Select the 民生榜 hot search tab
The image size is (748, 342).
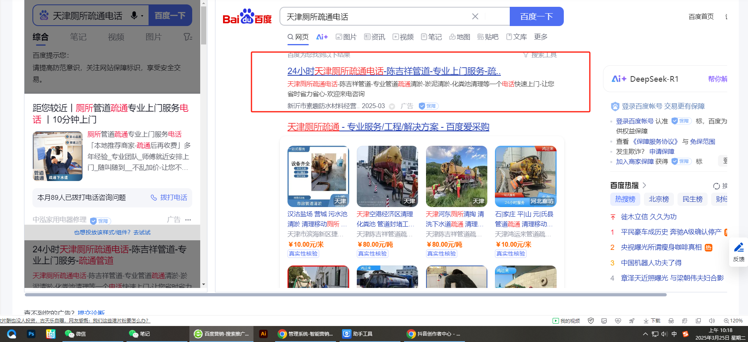click(x=692, y=199)
